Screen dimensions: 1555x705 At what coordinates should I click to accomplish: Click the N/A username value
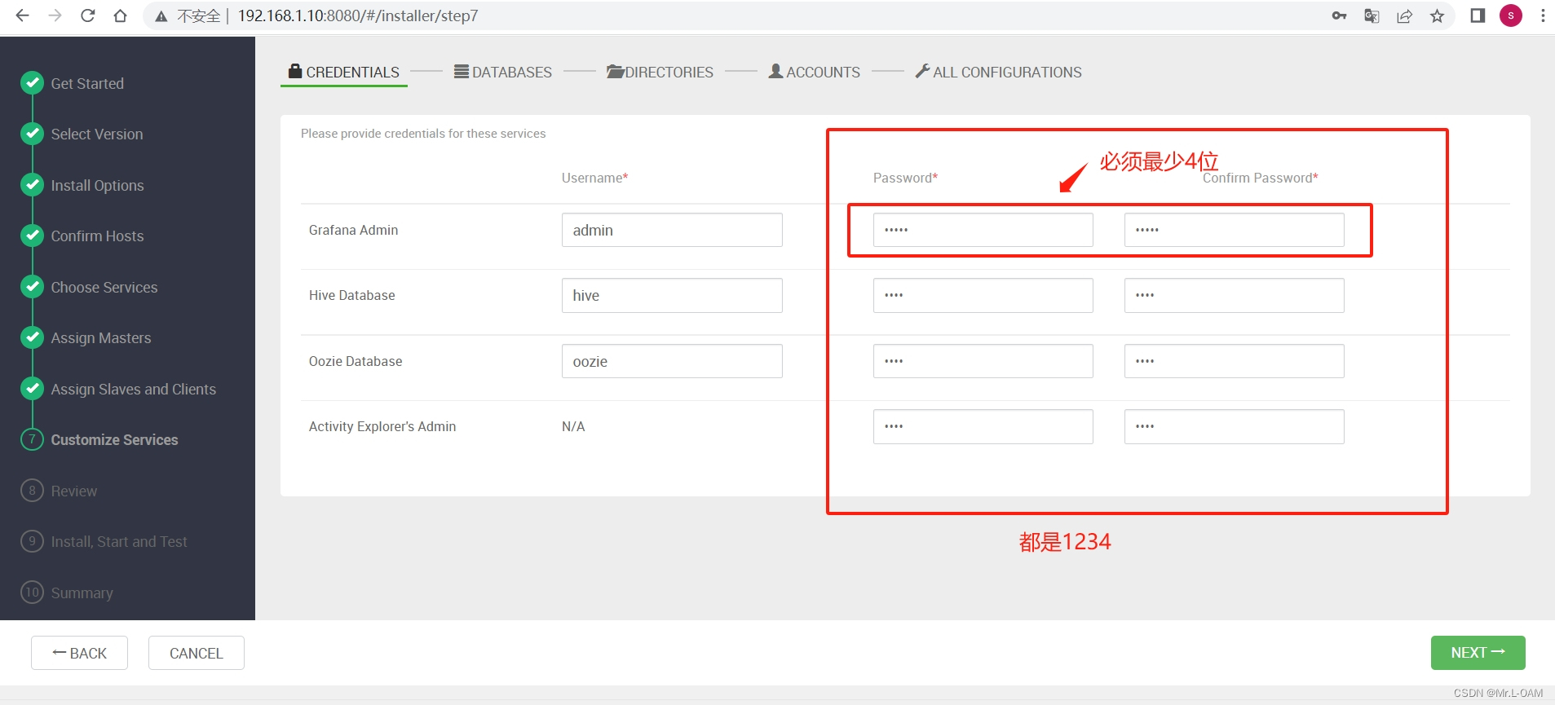[573, 426]
